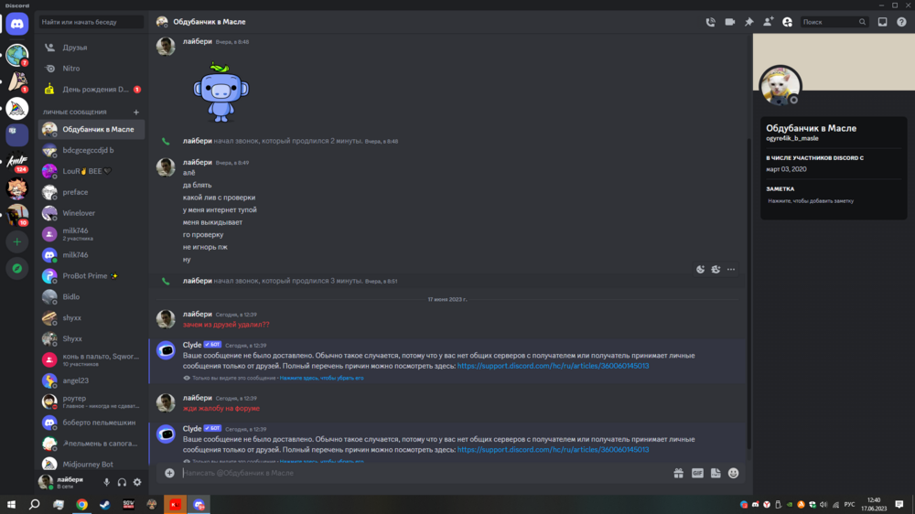
Task: Open Друзья friends tab
Action: point(91,48)
